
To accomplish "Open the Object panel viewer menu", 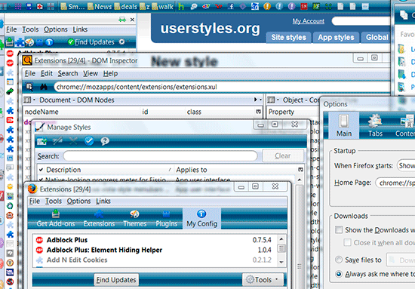I will point(273,100).
